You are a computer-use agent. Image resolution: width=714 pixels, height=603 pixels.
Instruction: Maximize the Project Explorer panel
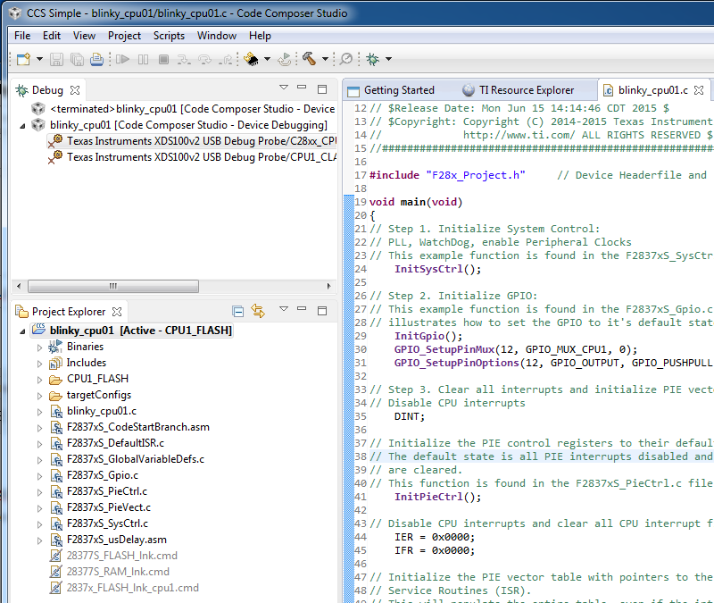(322, 311)
